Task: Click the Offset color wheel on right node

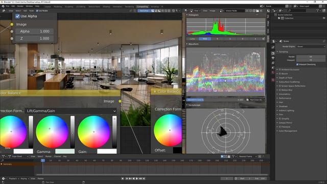Action: click(x=168, y=130)
